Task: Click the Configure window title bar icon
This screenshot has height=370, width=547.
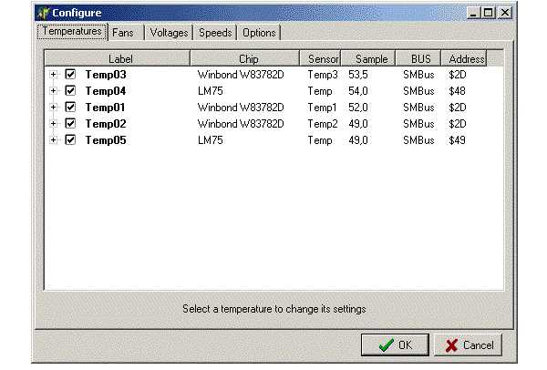Action: click(42, 13)
